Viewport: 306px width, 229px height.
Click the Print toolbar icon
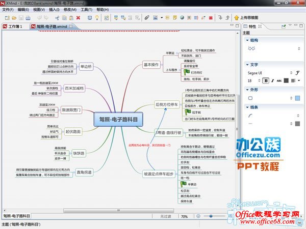pos(28,18)
